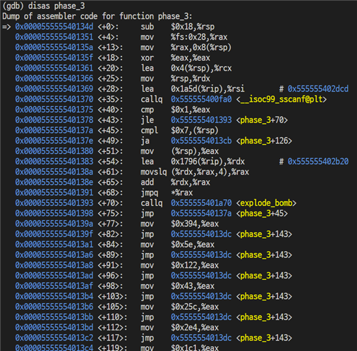Image resolution: width=357 pixels, height=351 pixels.
Task: Click address 0x00005555554013b6
Action: point(54,307)
